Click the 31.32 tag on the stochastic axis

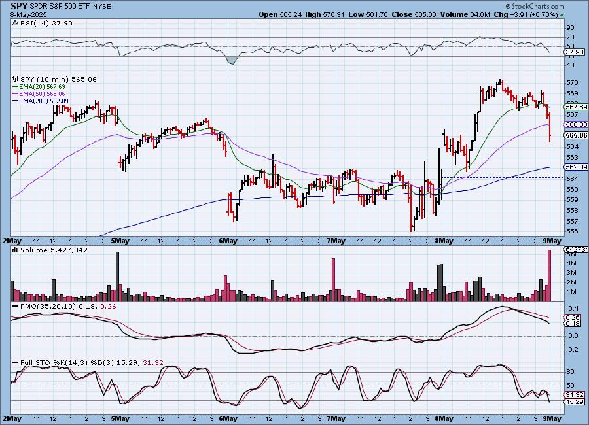(x=575, y=394)
